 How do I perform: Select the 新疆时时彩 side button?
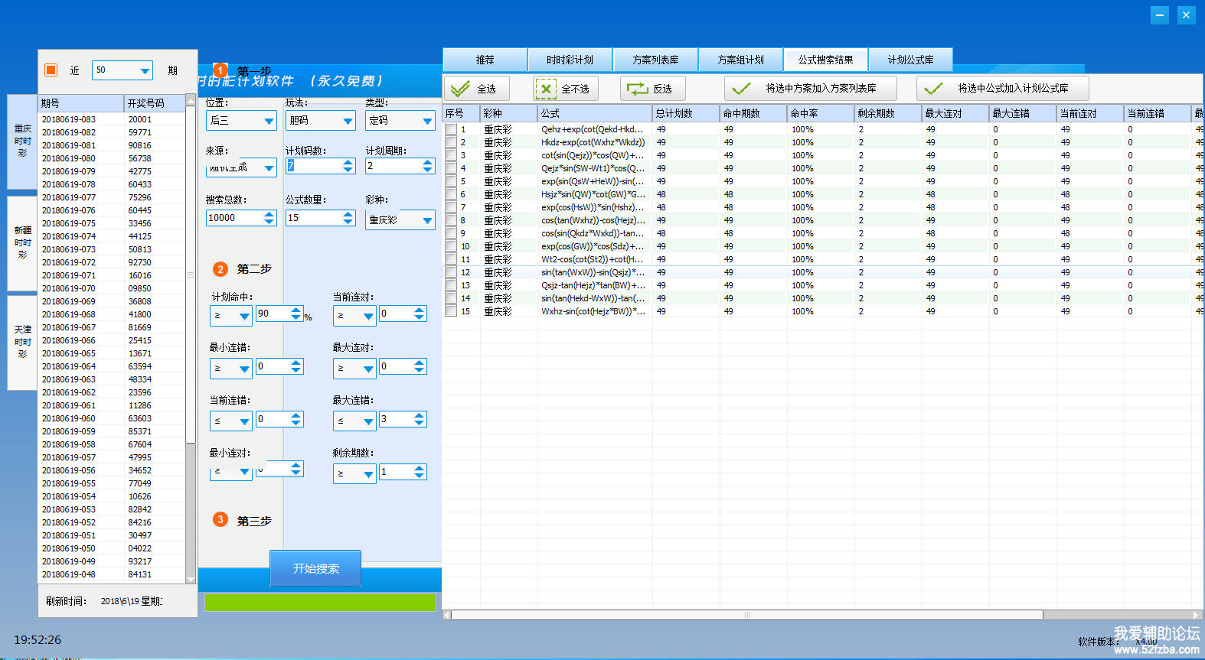point(22,243)
